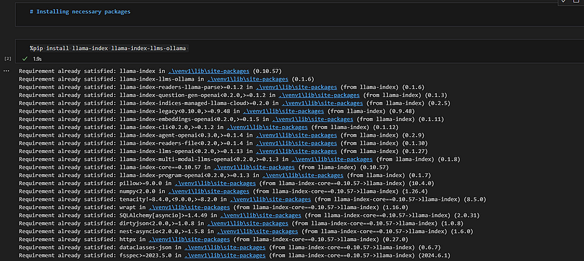Open site-packages link on the wrapt line
This screenshot has height=261, width=584.
pyautogui.click(x=189, y=208)
